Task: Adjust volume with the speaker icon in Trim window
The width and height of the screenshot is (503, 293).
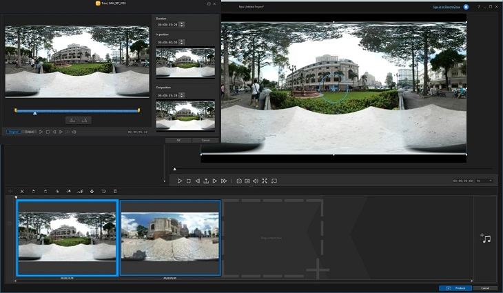Action: click(74, 132)
